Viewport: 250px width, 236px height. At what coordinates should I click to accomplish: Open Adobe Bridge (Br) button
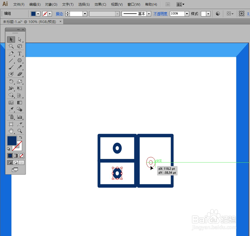pos(168,5)
